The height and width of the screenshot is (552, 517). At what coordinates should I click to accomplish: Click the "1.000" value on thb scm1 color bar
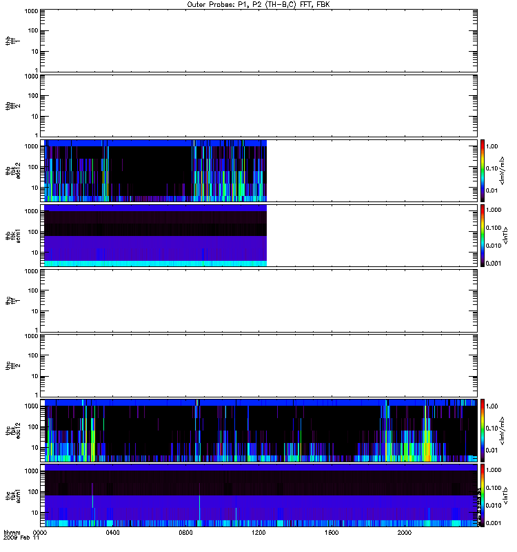[494, 210]
